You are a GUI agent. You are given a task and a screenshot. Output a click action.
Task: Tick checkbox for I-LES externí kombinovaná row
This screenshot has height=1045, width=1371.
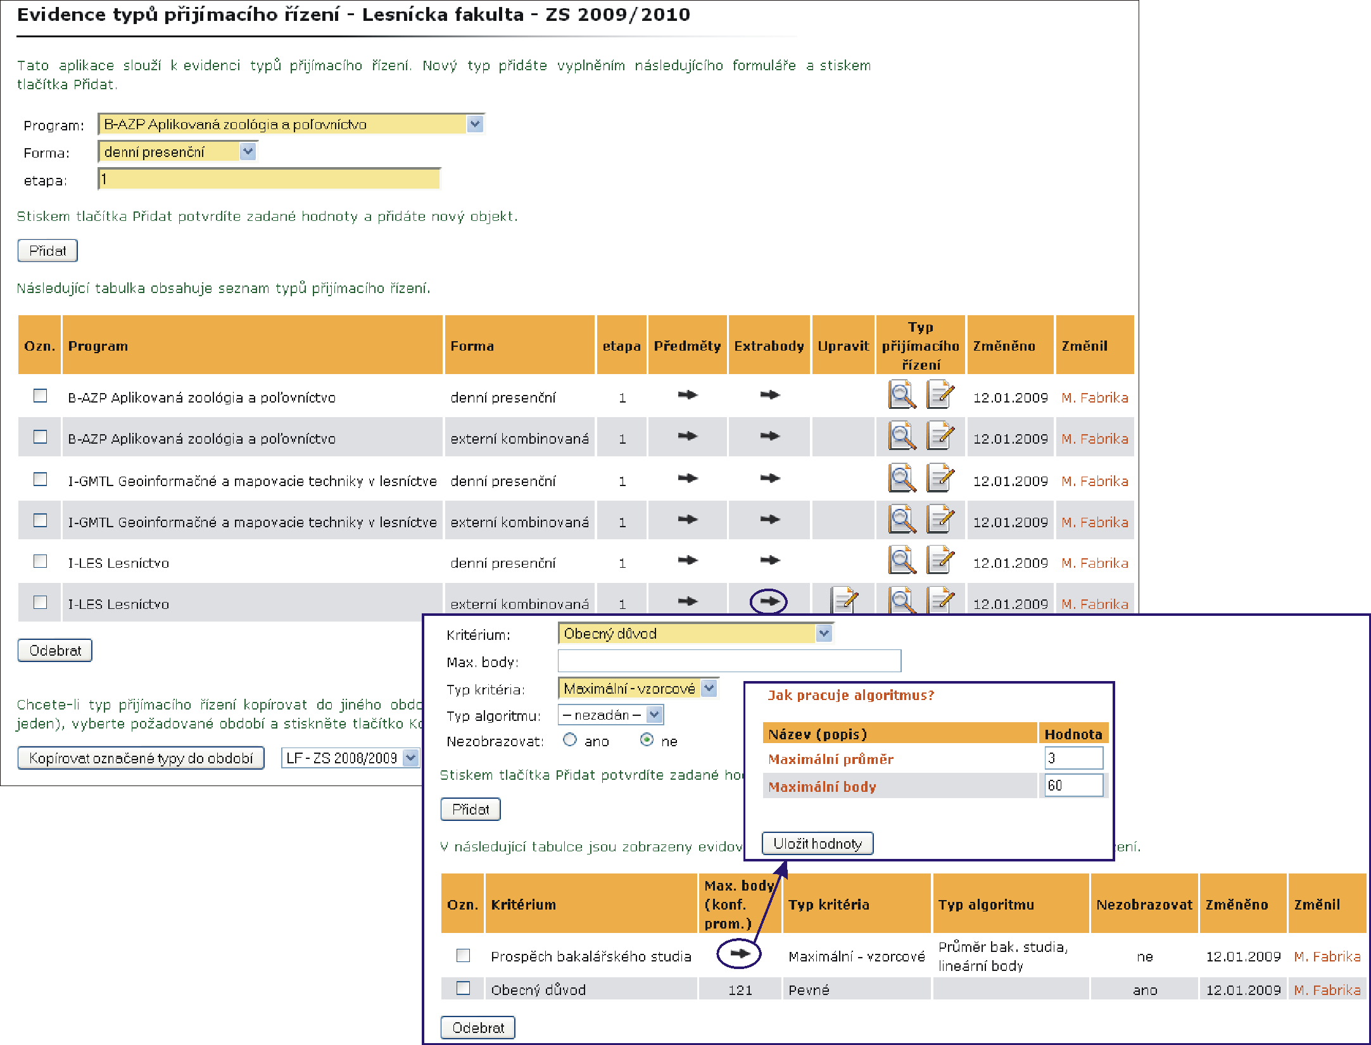40,602
